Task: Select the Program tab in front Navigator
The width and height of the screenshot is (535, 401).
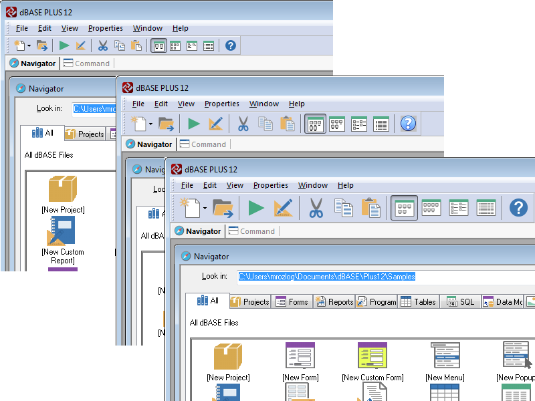Action: (377, 302)
